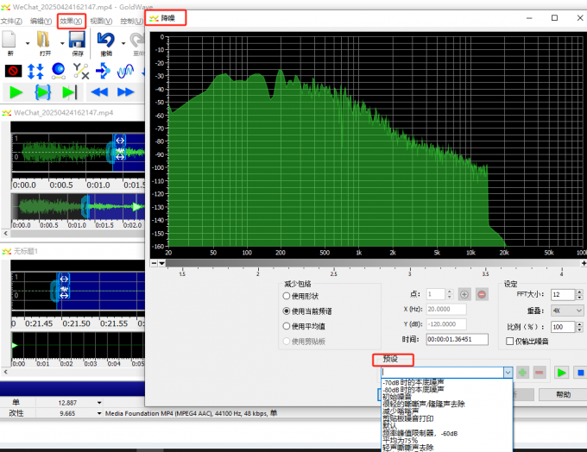This screenshot has height=452, width=587.
Task: Click the green preview play button in dialog
Action: [561, 373]
